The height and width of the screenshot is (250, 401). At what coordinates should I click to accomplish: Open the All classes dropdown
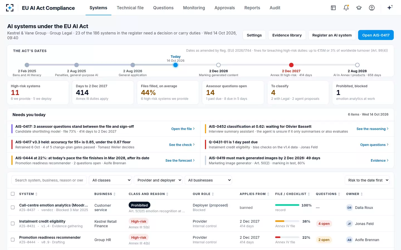coord(110,180)
